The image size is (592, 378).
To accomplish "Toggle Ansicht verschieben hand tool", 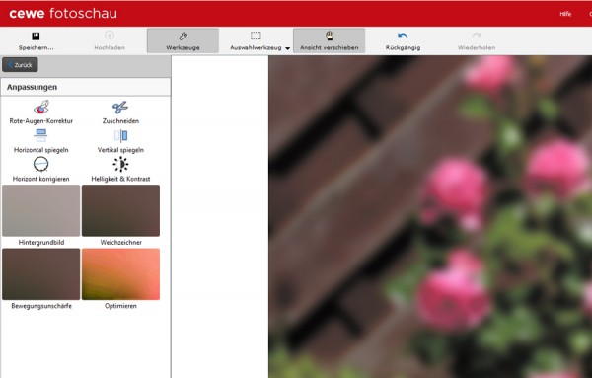I will [x=330, y=40].
